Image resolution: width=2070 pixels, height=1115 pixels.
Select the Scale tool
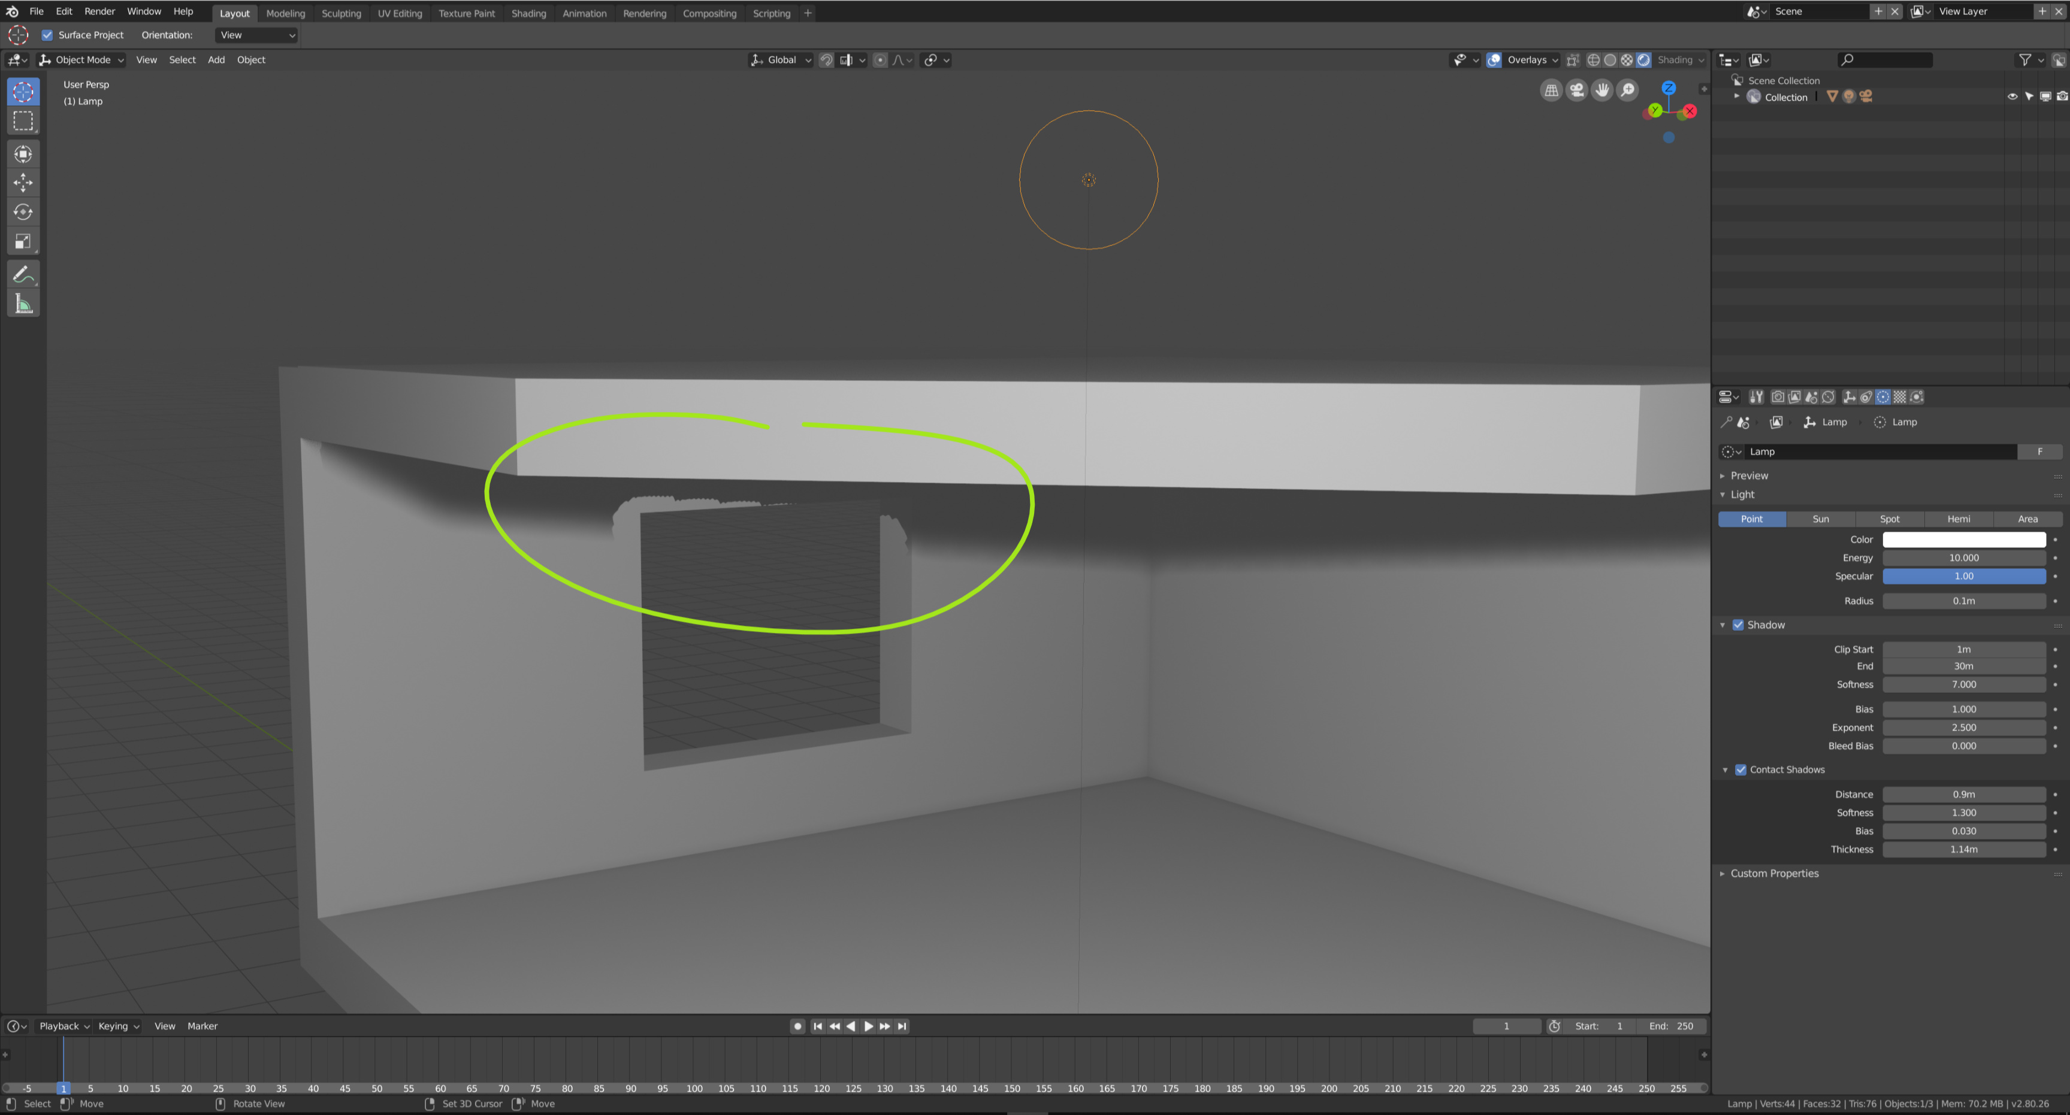(x=23, y=240)
